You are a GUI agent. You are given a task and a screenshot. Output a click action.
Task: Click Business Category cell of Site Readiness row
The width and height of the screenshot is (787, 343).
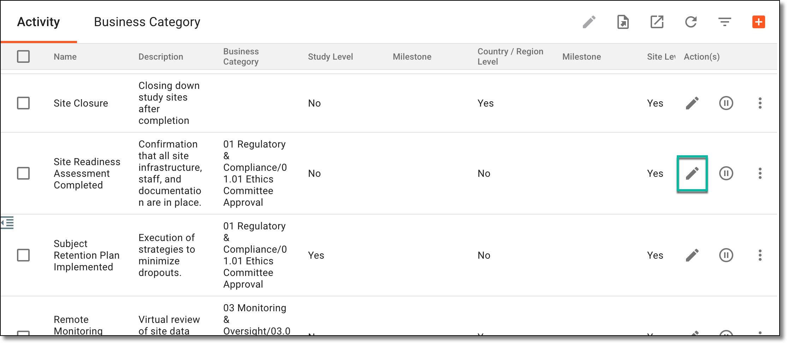[255, 173]
